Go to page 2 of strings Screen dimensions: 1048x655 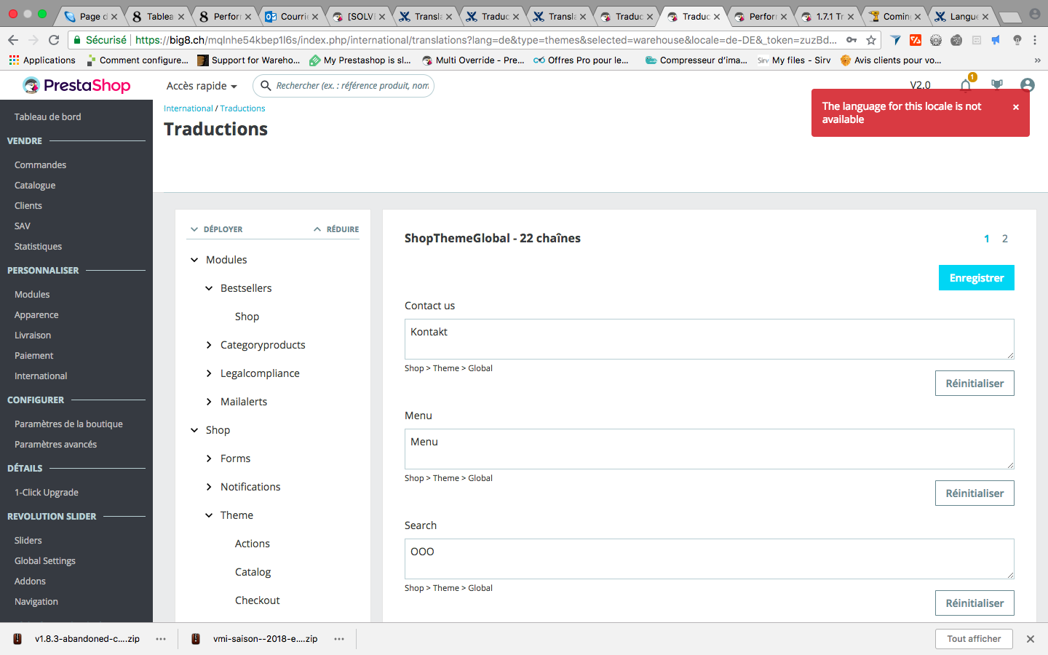click(1005, 239)
